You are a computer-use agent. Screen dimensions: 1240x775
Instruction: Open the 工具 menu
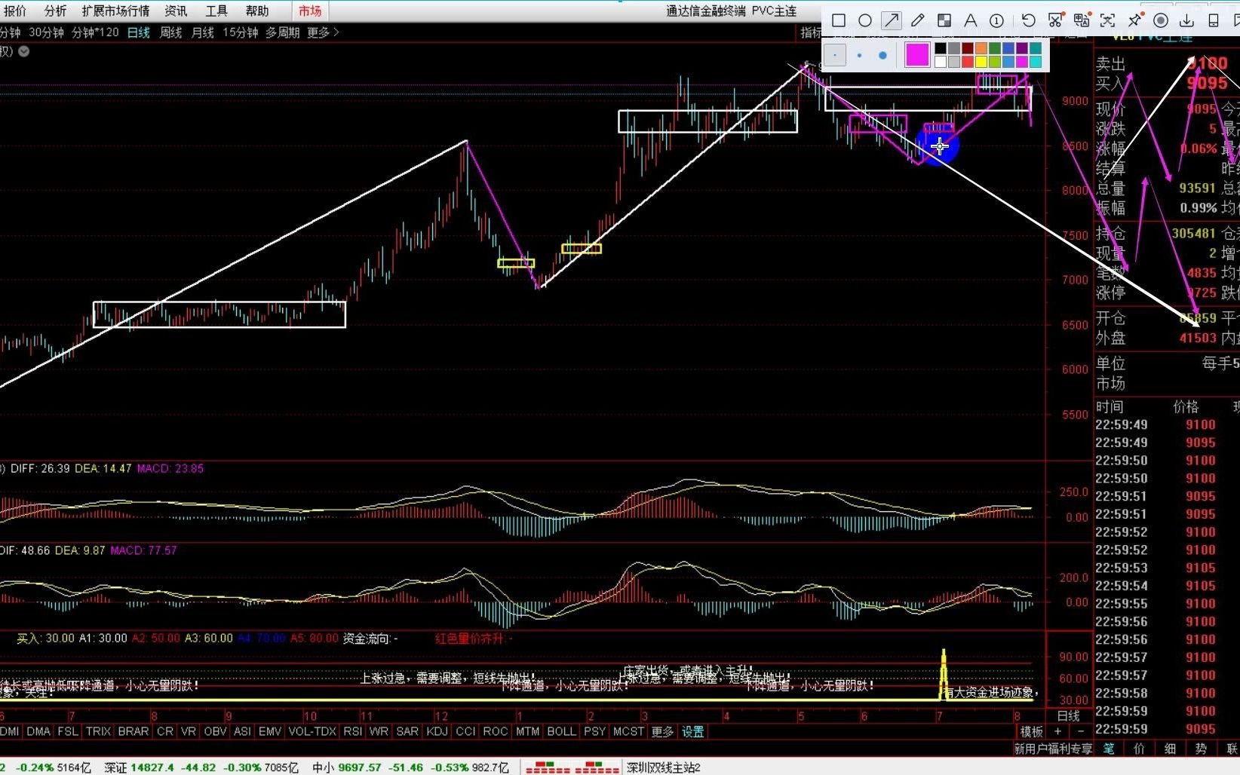[x=216, y=11]
